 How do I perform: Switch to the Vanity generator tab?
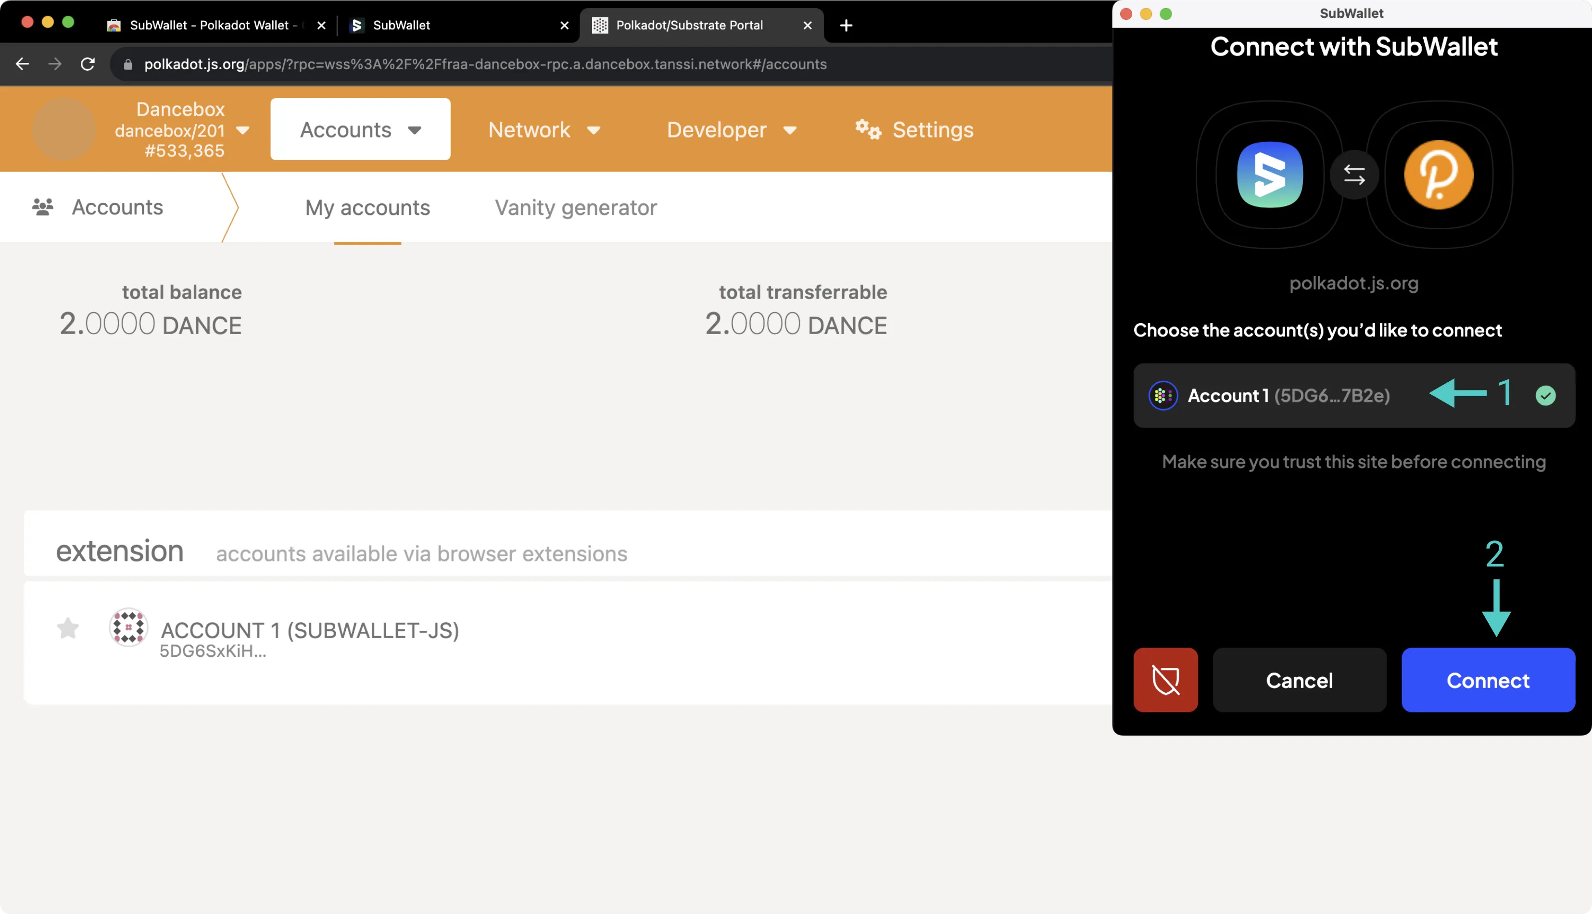(x=576, y=207)
